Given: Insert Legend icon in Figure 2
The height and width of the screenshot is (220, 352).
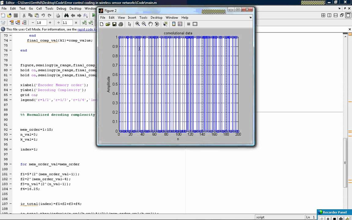Looking at the screenshot, I should point(180,24).
